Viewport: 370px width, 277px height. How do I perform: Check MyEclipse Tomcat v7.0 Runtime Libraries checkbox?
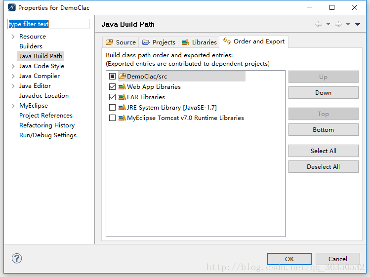click(x=112, y=118)
